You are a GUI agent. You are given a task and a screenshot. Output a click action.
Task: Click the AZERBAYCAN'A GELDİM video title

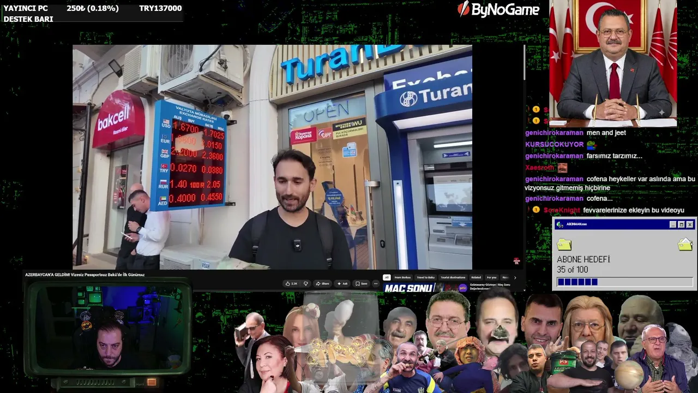(85, 275)
